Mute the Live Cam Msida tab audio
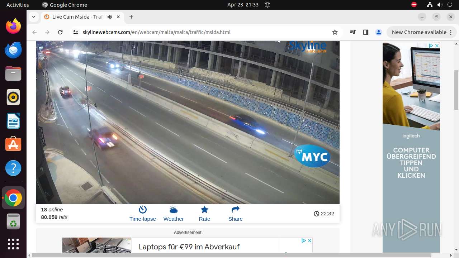This screenshot has width=459, height=258. (110, 17)
